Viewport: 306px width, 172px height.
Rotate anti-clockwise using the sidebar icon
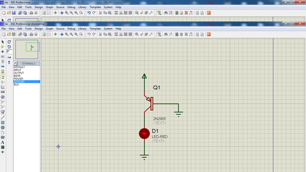tap(9, 47)
